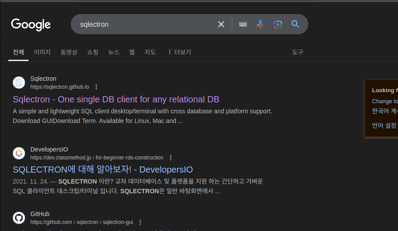Open the three-dot menu for dev.classmethod.jp result
Image resolution: width=398 pixels, height=231 pixels.
pos(171,158)
